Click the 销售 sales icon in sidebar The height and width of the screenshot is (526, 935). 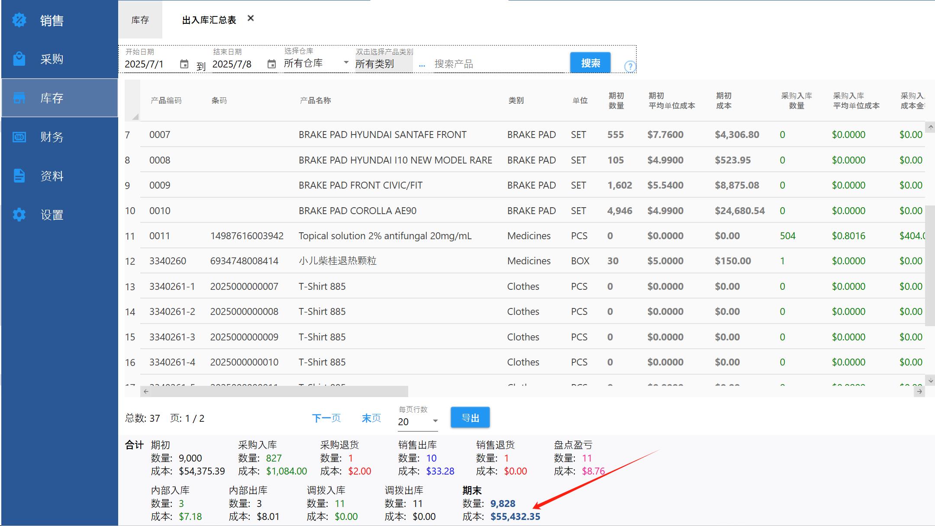pos(19,20)
